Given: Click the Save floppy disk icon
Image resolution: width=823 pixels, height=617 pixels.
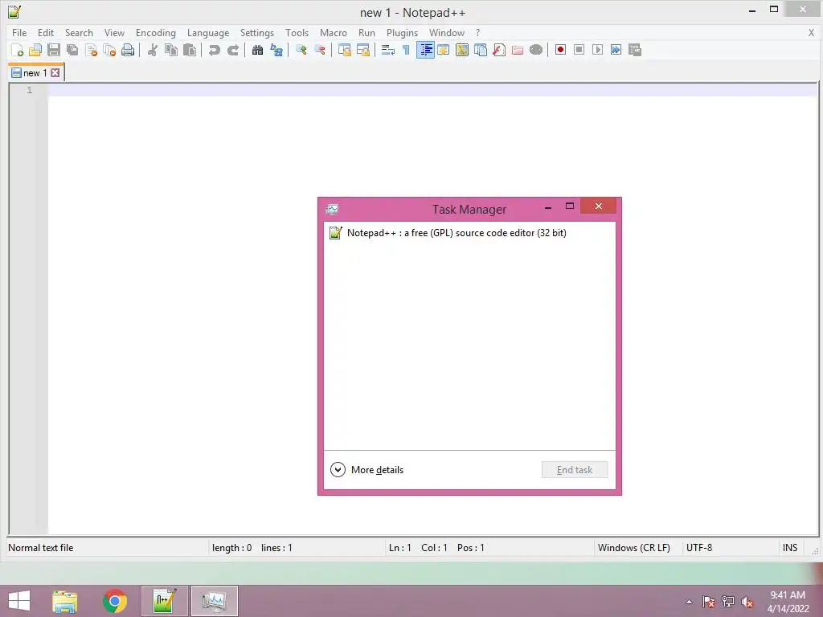Looking at the screenshot, I should coord(54,50).
